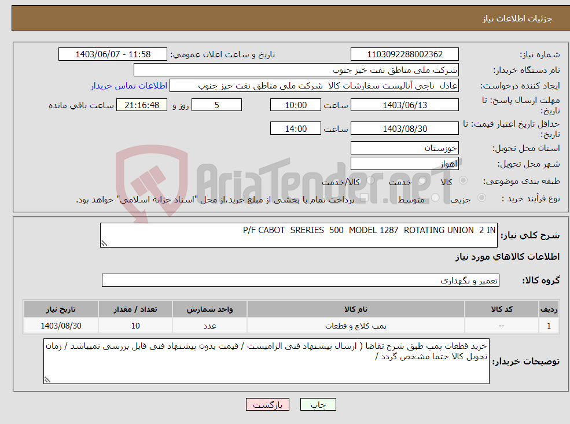Click goods group field تعمیر و نگهداری

(301, 280)
